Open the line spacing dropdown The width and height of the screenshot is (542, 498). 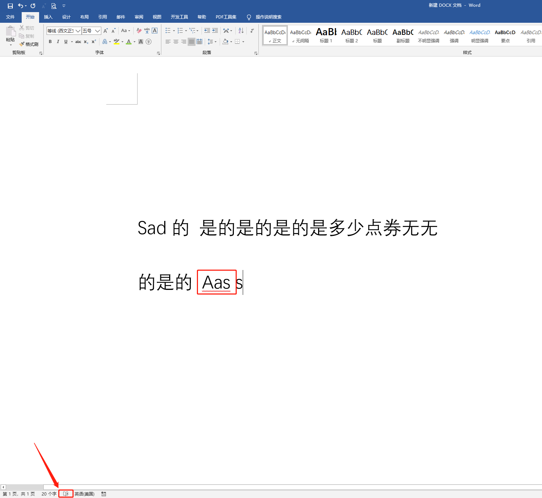[x=212, y=42]
